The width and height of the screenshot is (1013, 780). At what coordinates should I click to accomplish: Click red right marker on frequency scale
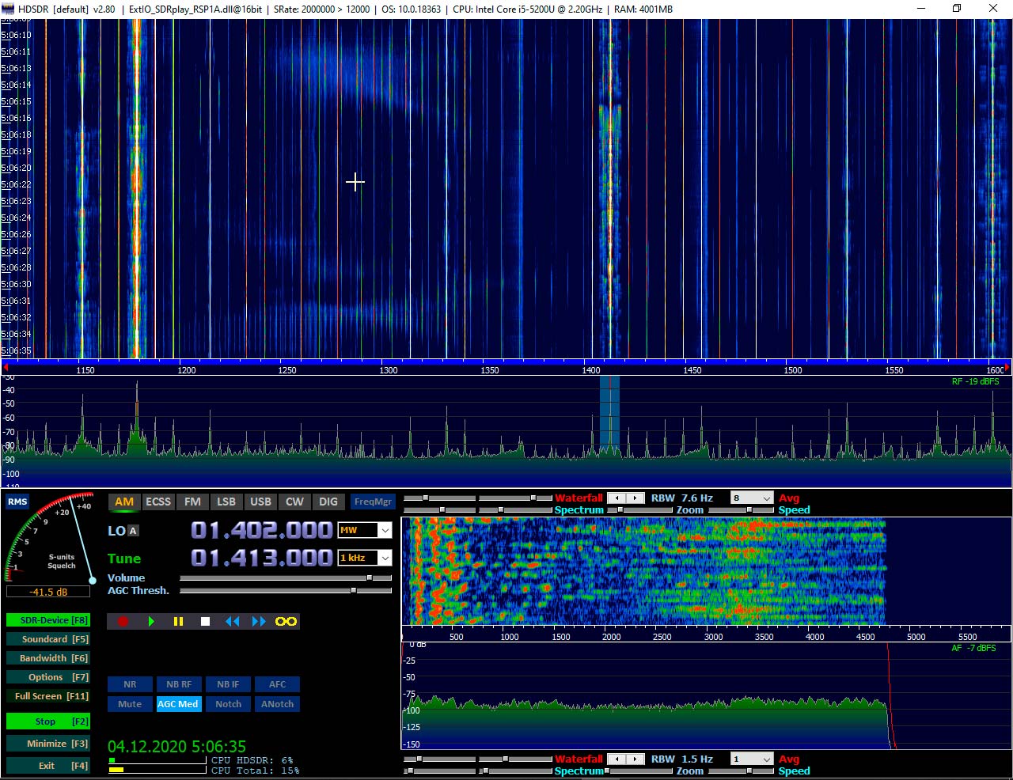coord(1007,368)
